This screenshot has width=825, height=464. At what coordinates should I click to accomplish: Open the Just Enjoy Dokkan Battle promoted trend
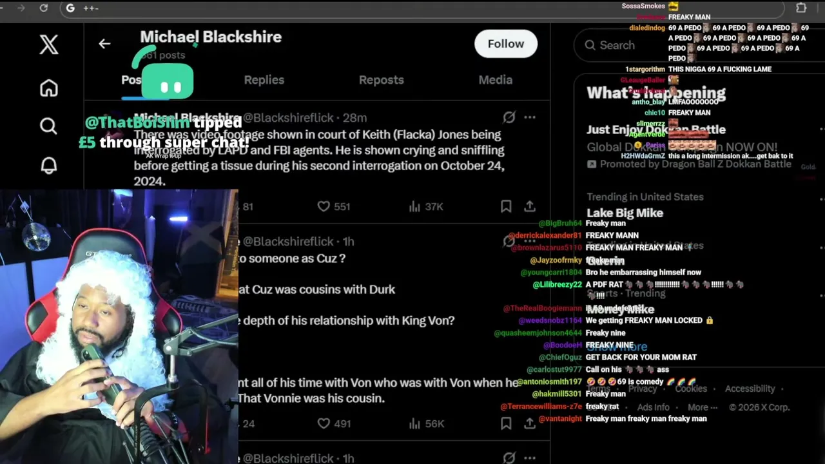click(656, 130)
